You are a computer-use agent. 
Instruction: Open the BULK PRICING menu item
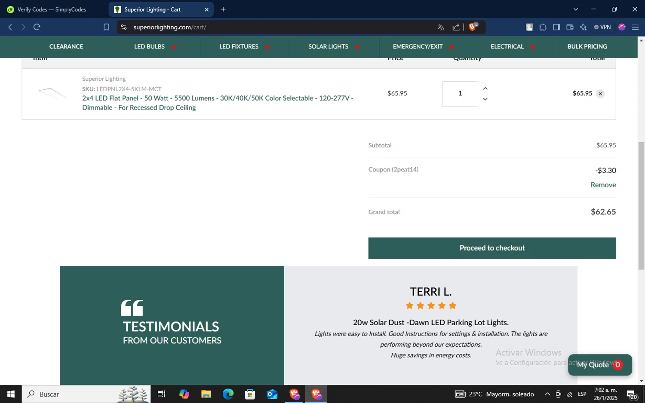point(587,46)
